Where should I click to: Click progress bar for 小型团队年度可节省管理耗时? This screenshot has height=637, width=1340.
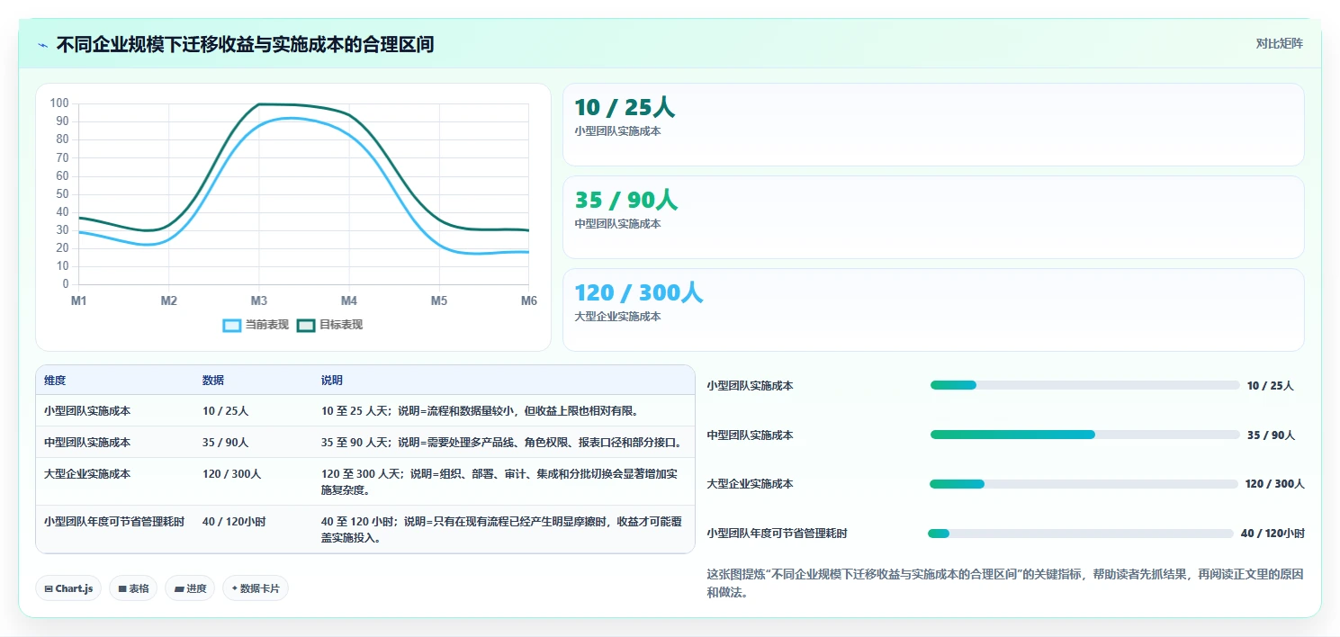(x=1081, y=534)
